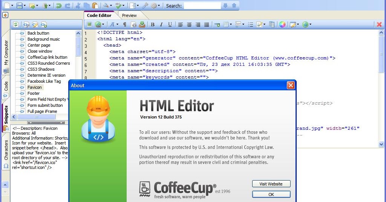Switch to the Code Editor tab
Screen dimensions: 386x202
click(99, 15)
